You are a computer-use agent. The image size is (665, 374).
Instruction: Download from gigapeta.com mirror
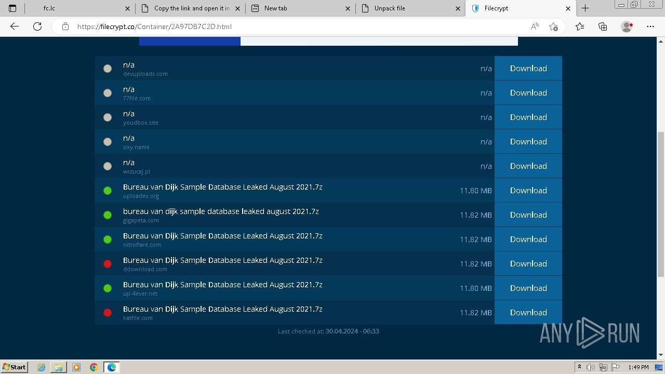528,215
